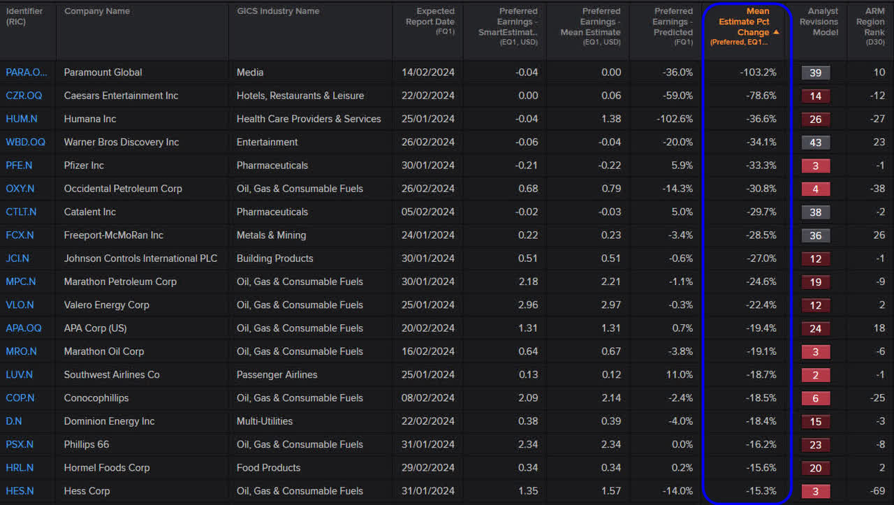Screen dimensions: 894x505
Task: Click the -103.2% mean estimate change
Action: tap(759, 72)
